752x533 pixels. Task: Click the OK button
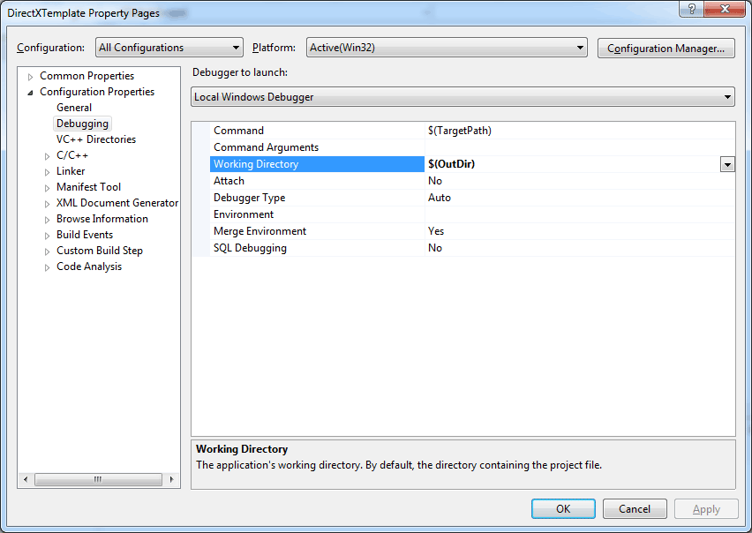pyautogui.click(x=563, y=508)
